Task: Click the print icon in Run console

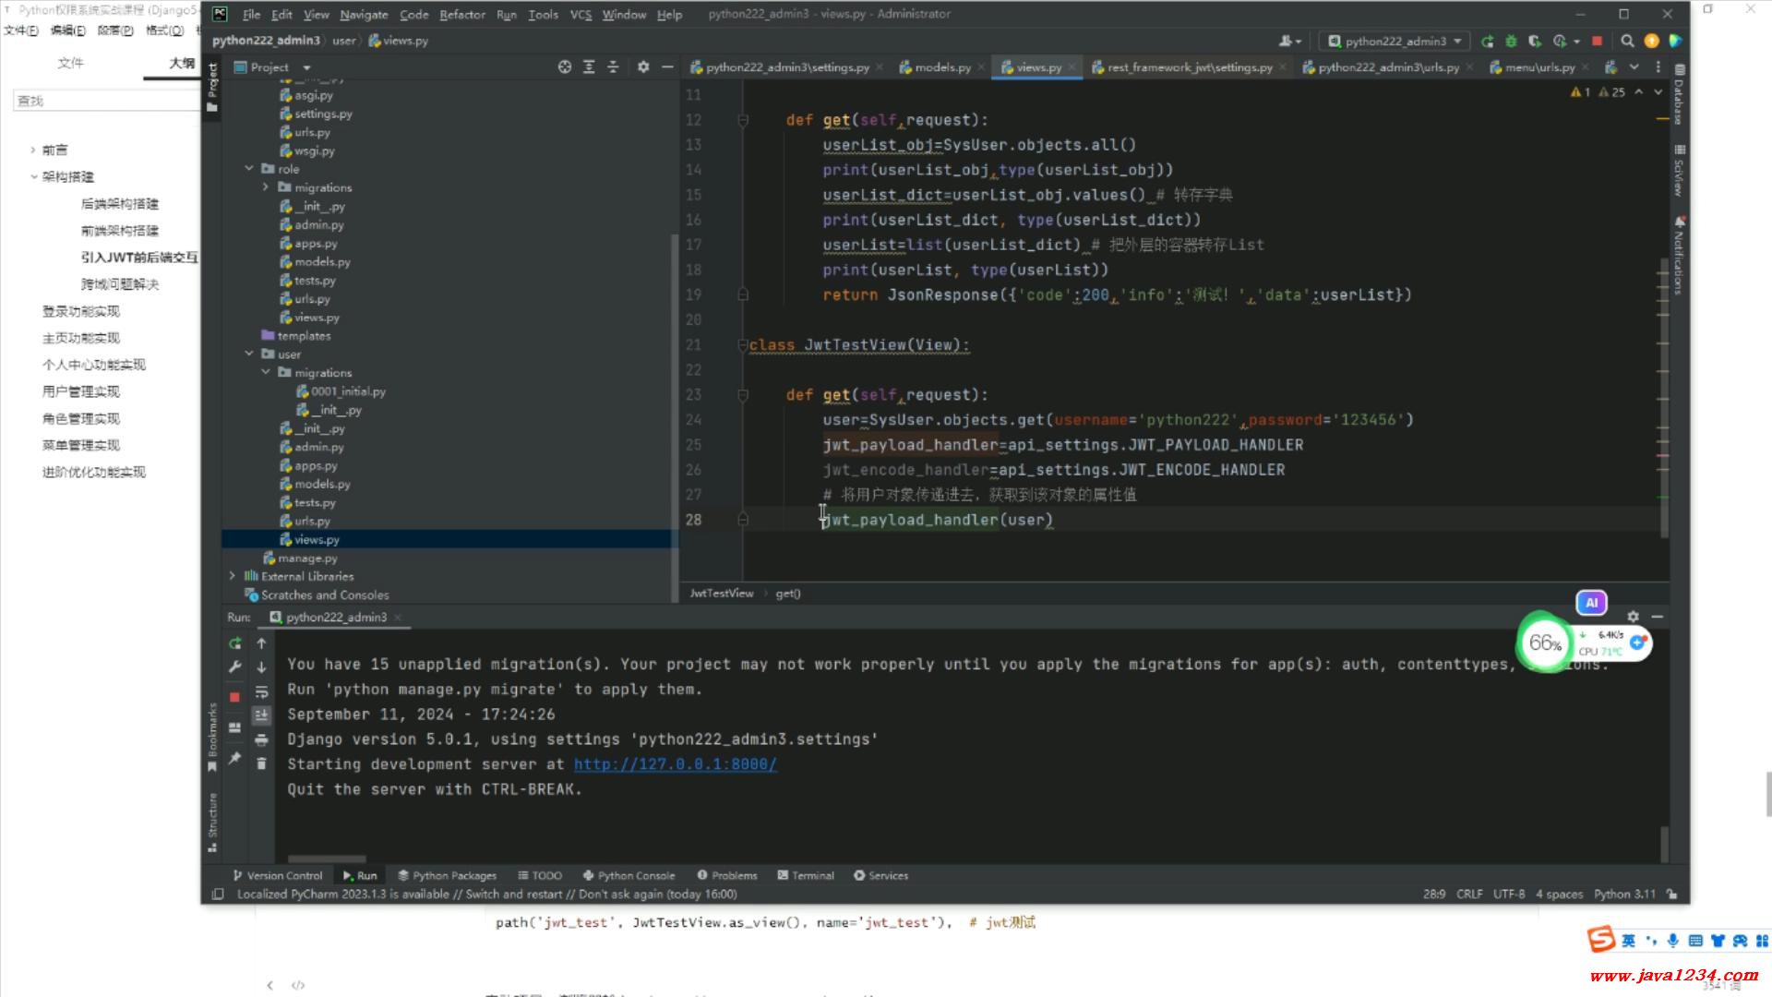Action: [x=261, y=739]
